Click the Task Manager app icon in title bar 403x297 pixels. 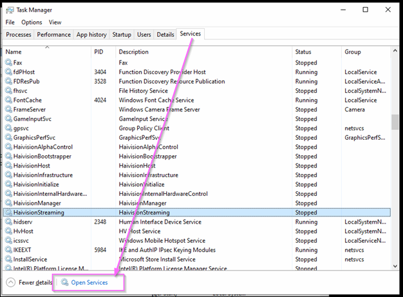tap(9, 10)
